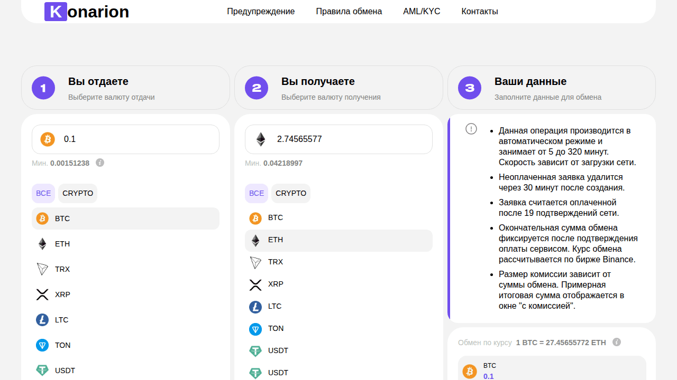The width and height of the screenshot is (677, 380).
Task: Open Предупреждение menu item
Action: pos(261,12)
